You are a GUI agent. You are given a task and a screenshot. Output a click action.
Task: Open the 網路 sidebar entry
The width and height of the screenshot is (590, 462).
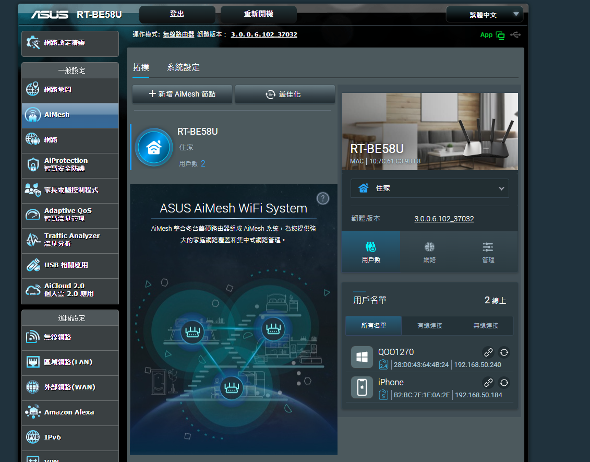[x=70, y=140]
